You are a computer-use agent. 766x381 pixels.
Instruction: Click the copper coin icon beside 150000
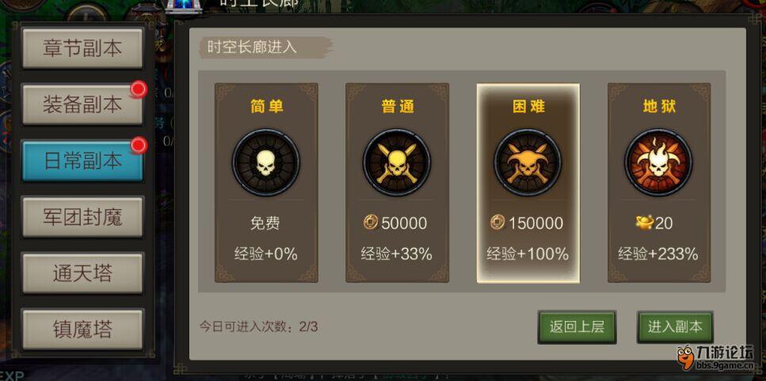[497, 223]
